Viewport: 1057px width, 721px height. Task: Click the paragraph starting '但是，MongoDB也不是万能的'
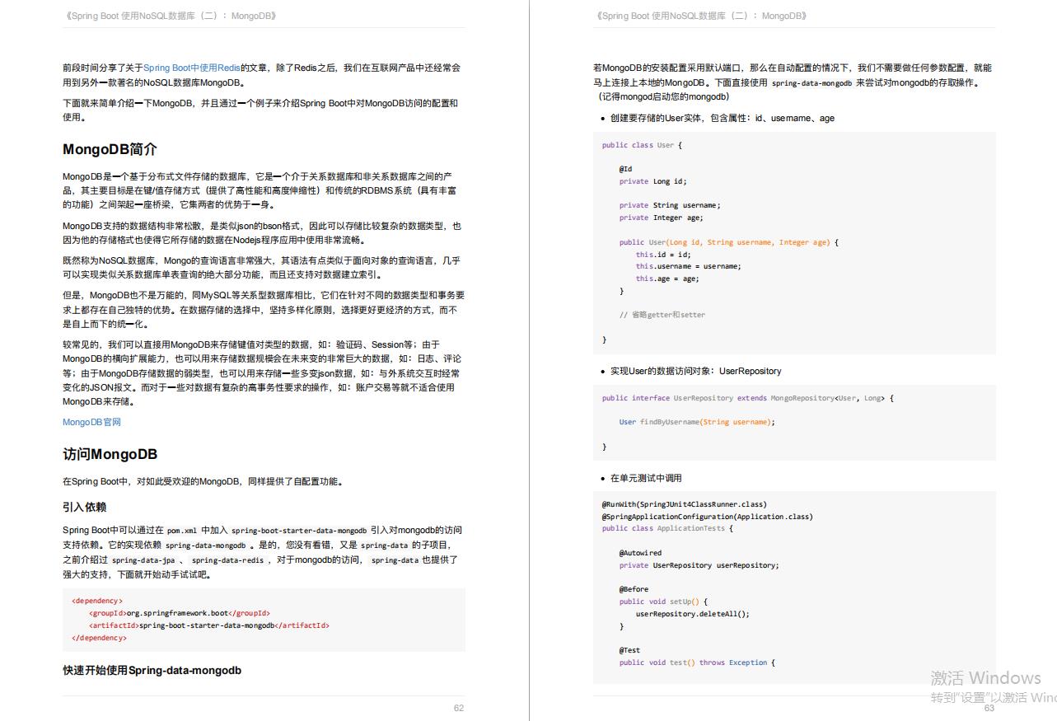(x=264, y=309)
